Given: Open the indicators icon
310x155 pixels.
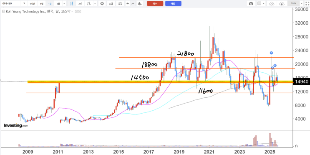Looking at the screenshot, I should (111, 3).
